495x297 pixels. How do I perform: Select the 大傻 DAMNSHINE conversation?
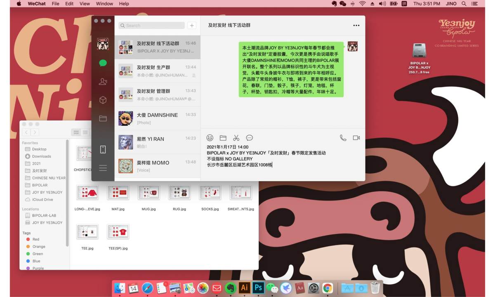point(157,119)
